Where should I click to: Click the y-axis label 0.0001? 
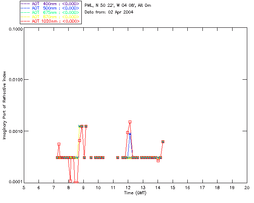pyautogui.click(x=16, y=182)
